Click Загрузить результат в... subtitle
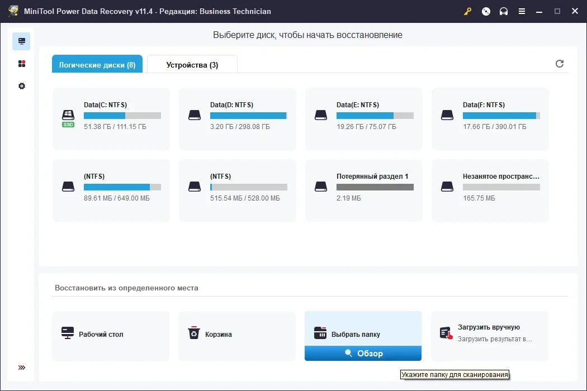The width and height of the screenshot is (587, 391). [495, 338]
